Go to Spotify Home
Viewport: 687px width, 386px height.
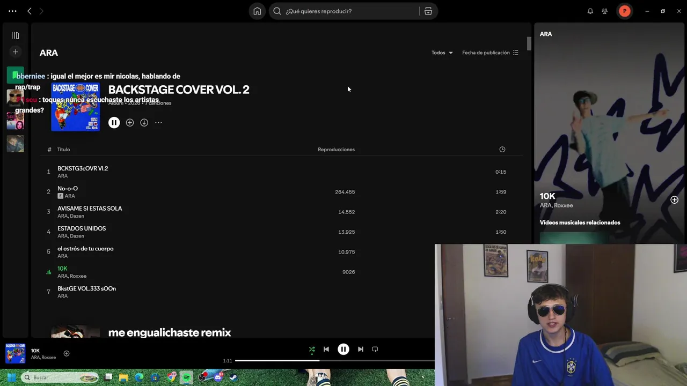point(257,11)
